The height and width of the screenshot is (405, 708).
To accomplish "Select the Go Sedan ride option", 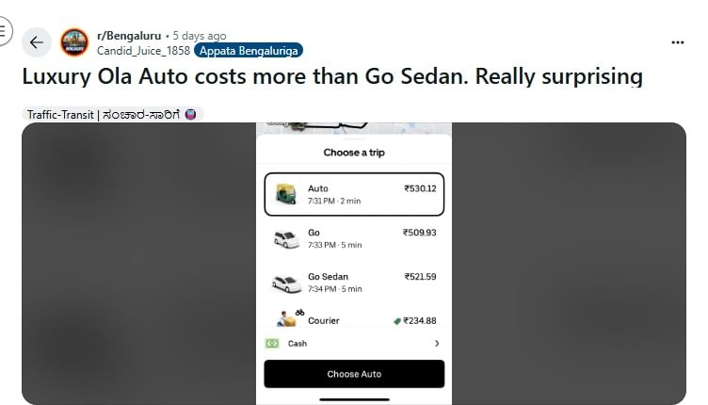I will pyautogui.click(x=354, y=283).
